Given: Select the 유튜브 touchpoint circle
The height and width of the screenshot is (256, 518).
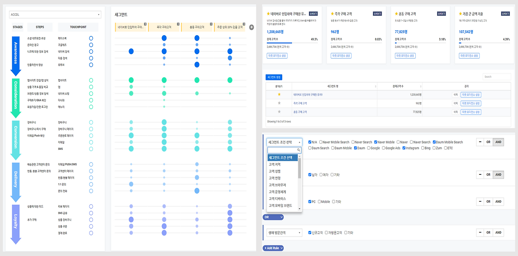Looking at the screenshot, I should pos(91,65).
